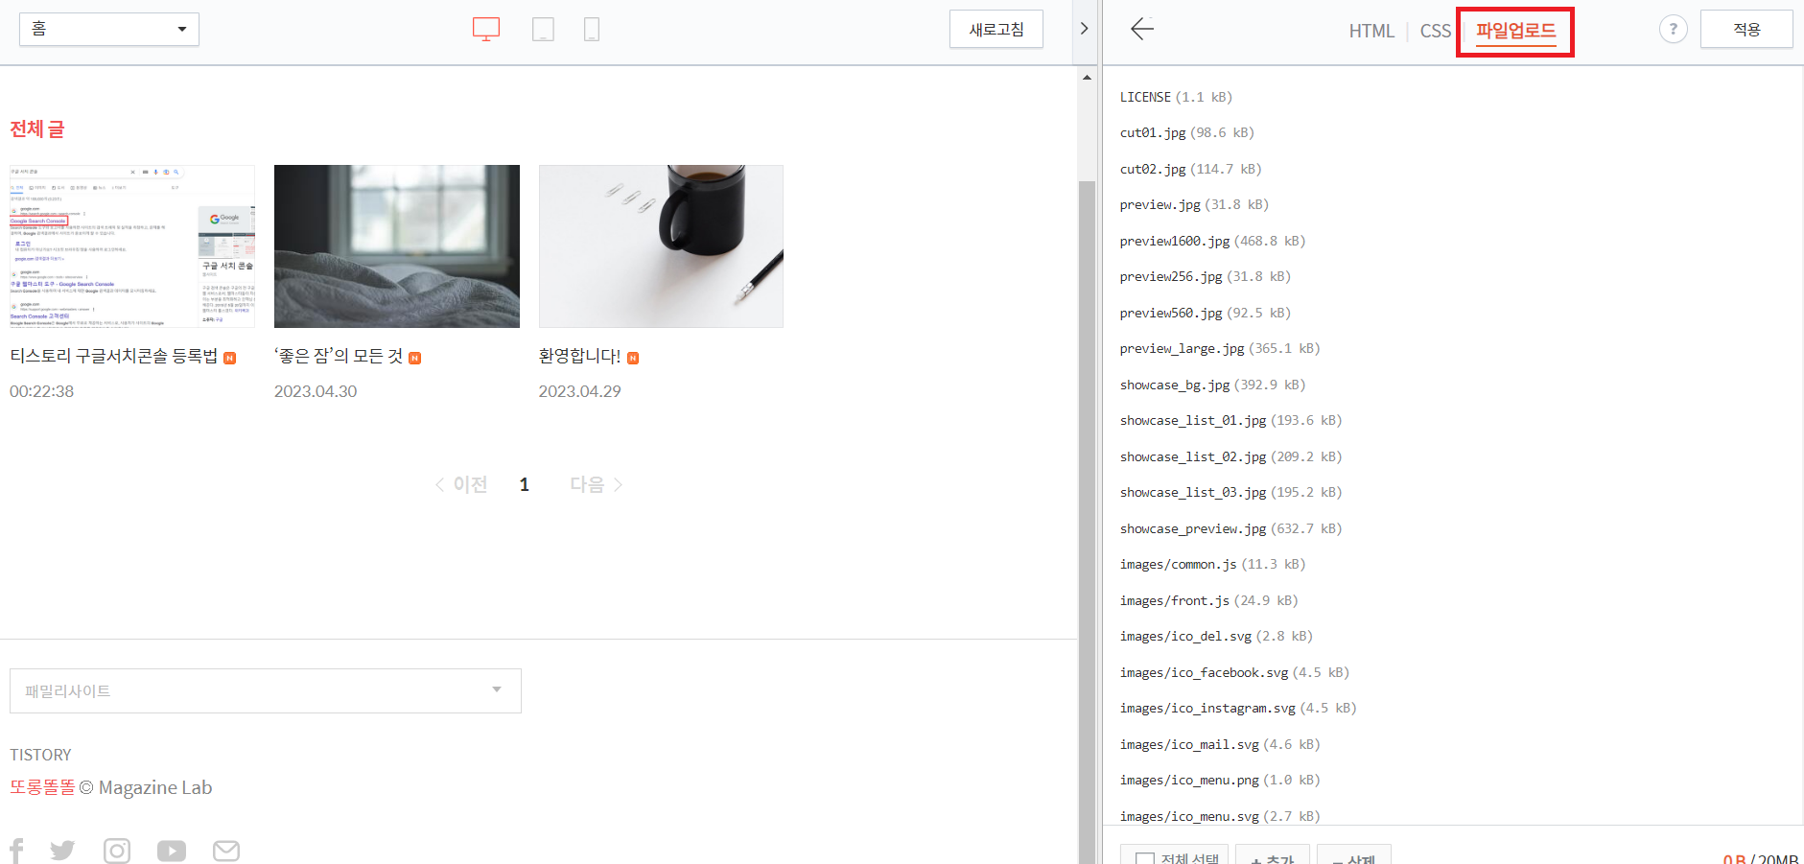Select the LICENSE file entry
This screenshot has height=864, width=1804.
point(1176,97)
